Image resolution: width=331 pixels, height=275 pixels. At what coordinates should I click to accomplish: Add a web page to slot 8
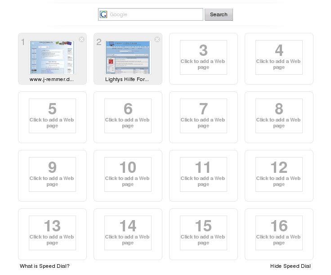pos(279,117)
